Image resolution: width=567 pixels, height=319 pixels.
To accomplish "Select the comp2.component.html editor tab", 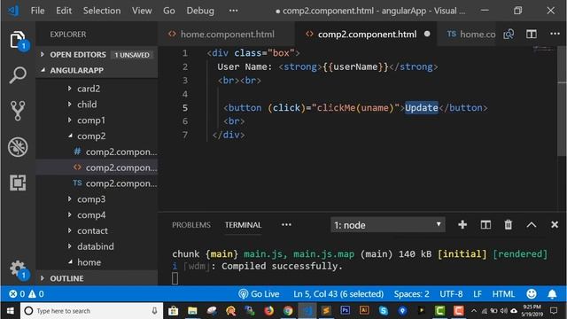I will (x=366, y=34).
